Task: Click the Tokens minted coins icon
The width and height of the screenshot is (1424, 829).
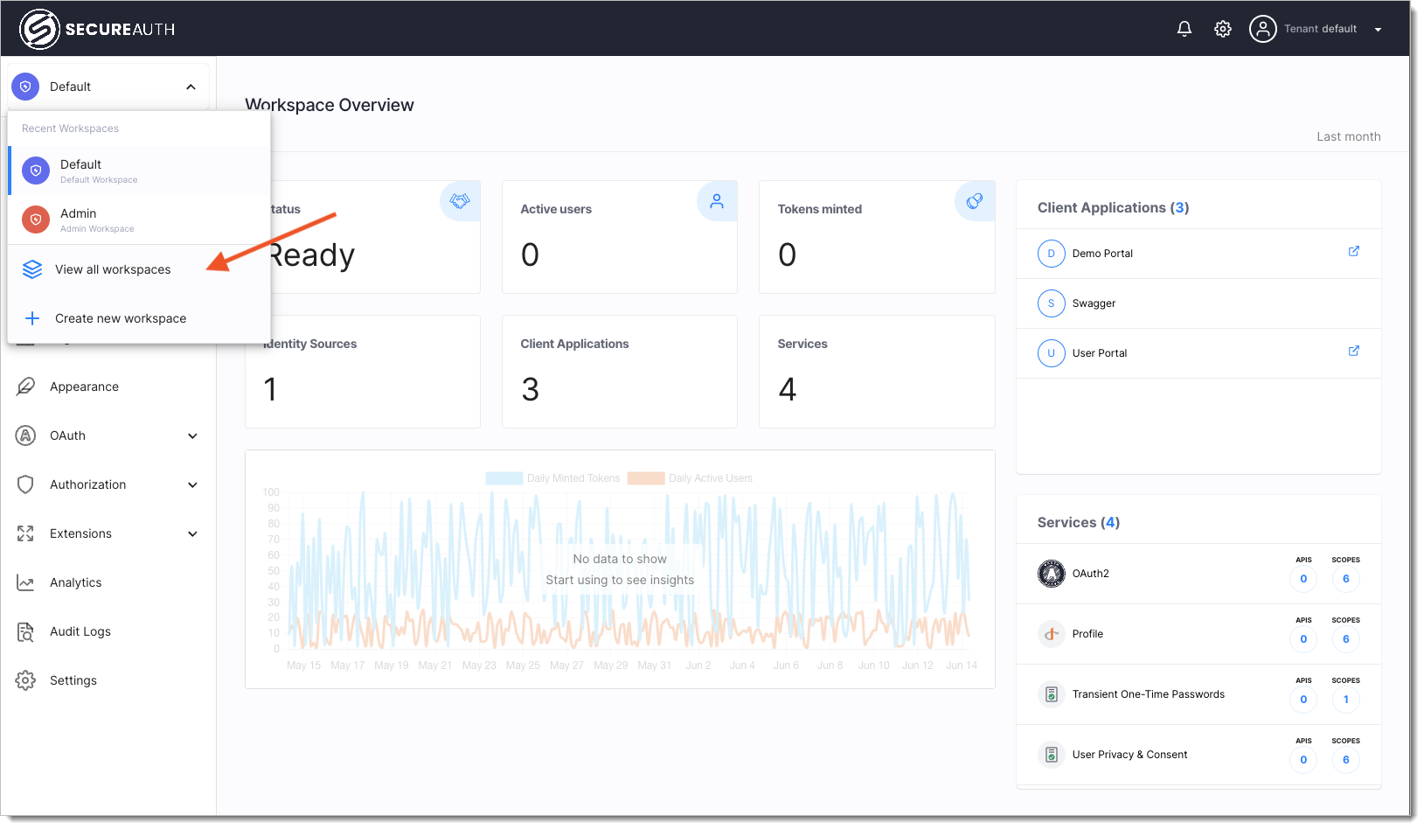Action: (x=975, y=201)
